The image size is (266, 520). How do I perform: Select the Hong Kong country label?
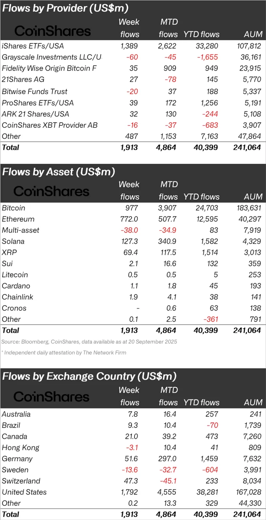(21, 447)
